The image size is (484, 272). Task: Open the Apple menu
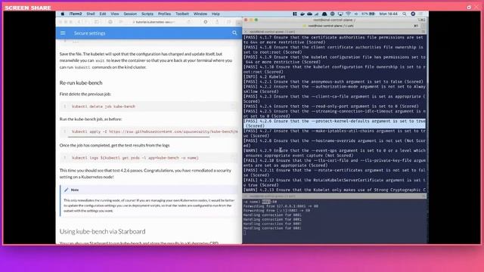pyautogui.click(x=63, y=14)
